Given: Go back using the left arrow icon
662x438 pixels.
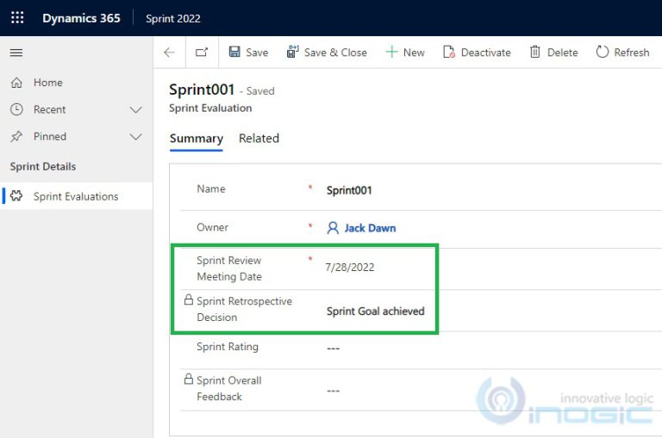Looking at the screenshot, I should coord(169,52).
